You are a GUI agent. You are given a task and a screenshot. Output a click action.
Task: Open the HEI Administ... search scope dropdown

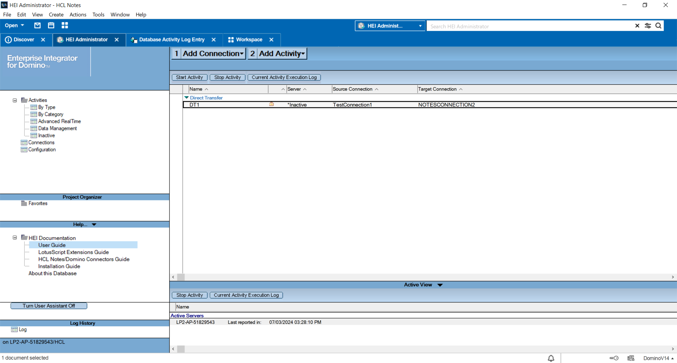[390, 26]
